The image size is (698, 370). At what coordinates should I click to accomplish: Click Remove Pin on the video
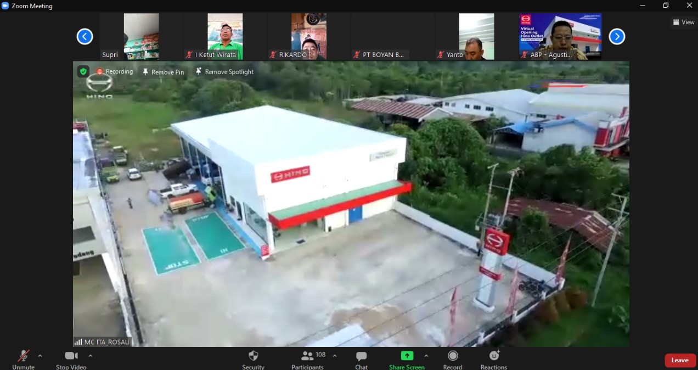pos(163,72)
